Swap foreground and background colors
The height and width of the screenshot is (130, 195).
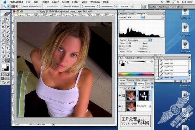point(8,64)
